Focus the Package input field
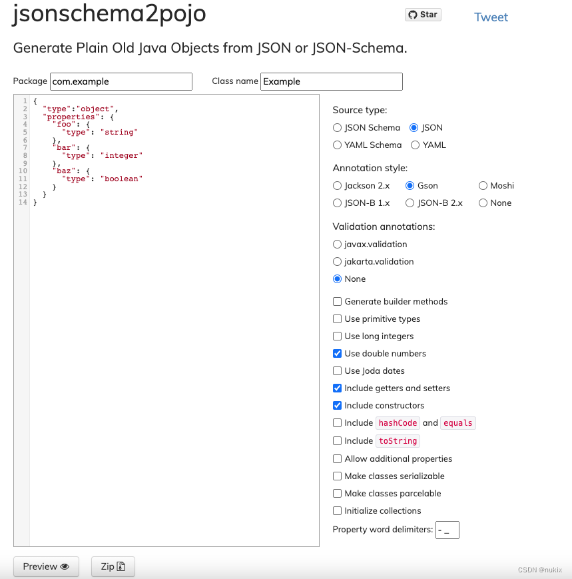The width and height of the screenshot is (572, 579). tap(121, 81)
